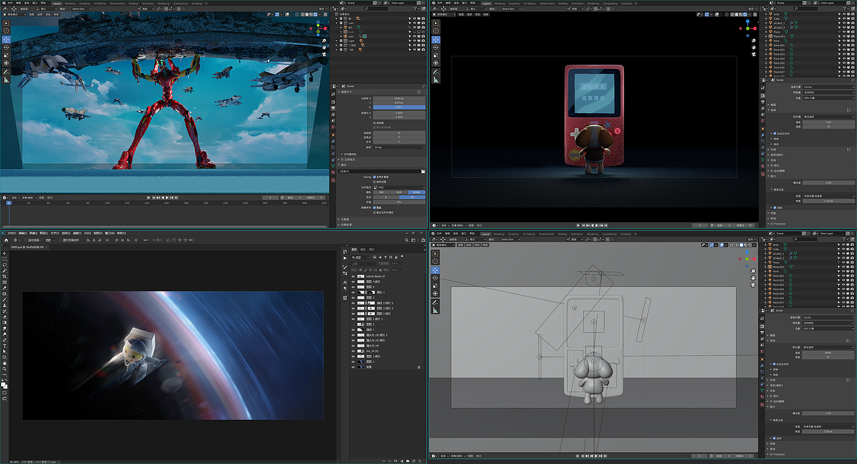Screen dimensions: 857x464
Task: Open the Cycles render engine dropdown in gray wireframe Blender
Action: [x=828, y=318]
